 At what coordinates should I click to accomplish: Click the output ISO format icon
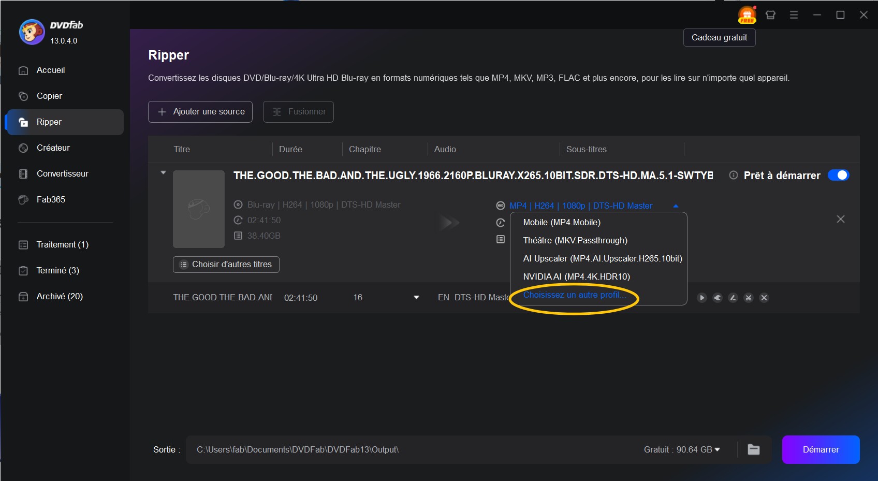pyautogui.click(x=501, y=206)
